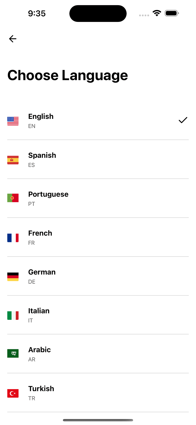Click the checkmark next to English
The height and width of the screenshot is (425, 196).
183,120
